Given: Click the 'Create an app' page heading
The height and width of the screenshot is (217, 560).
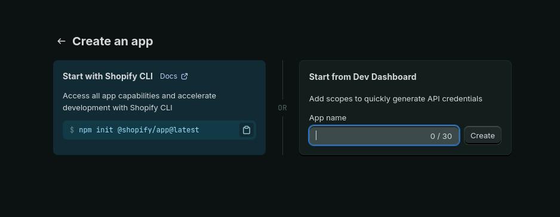Looking at the screenshot, I should click(x=112, y=41).
